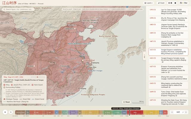191x119 pixels.
Task: Toggle the Ming legend swatch
Action: [x=4, y=85]
